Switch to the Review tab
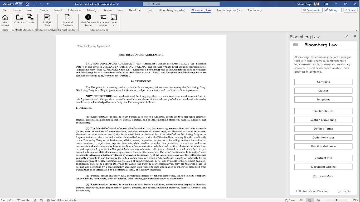Viewport: 360px width, 202px height. pyautogui.click(x=108, y=10)
